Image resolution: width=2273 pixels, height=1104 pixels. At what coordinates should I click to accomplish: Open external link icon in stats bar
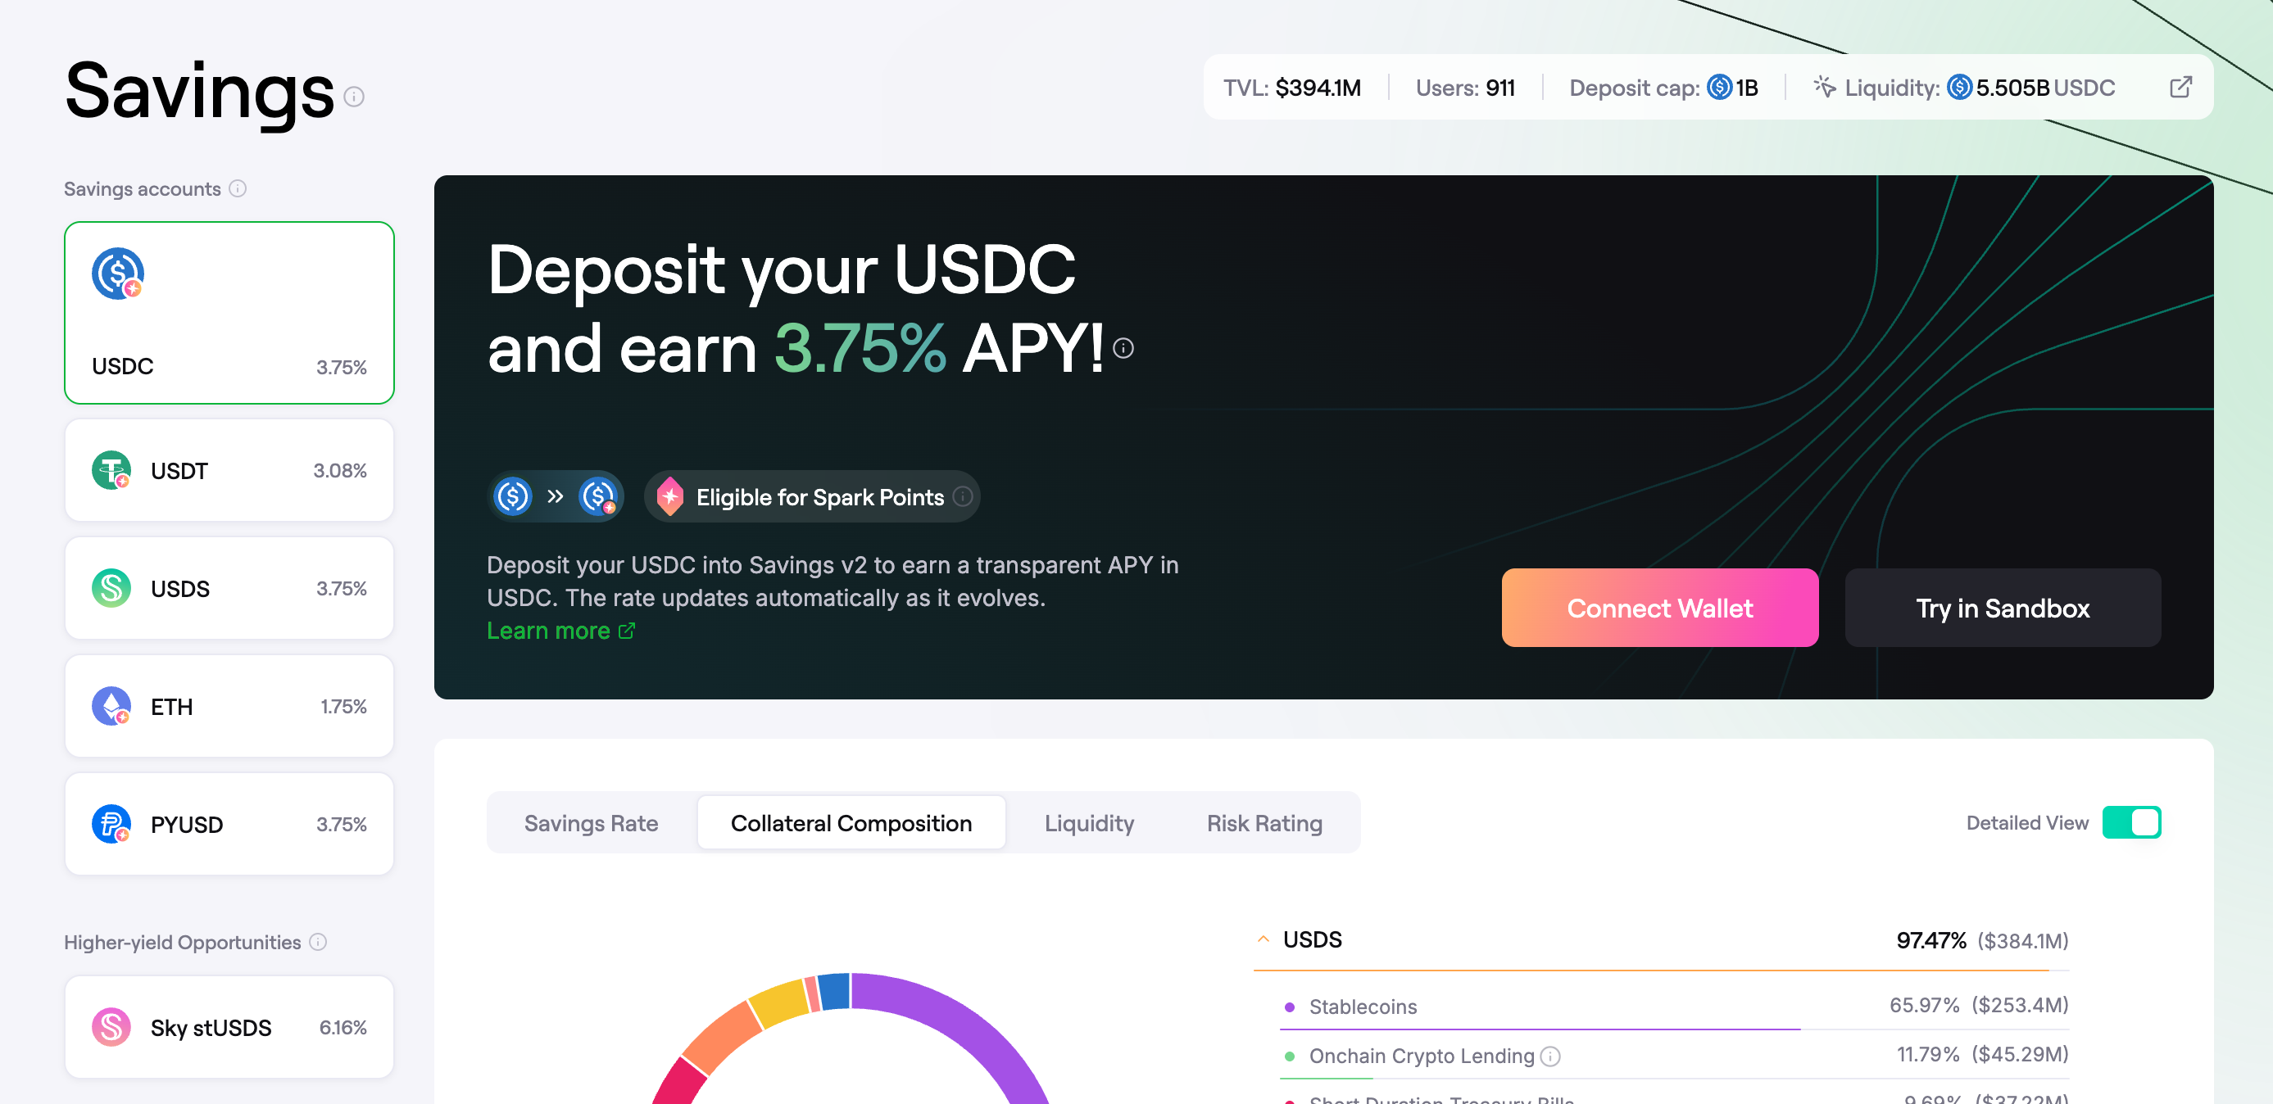click(2180, 88)
